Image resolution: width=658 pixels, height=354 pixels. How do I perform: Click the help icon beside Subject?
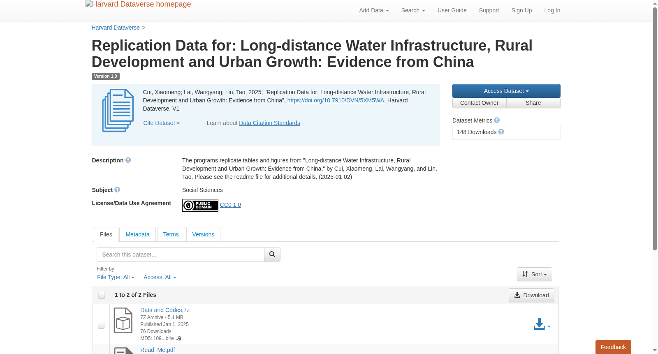coord(117,190)
